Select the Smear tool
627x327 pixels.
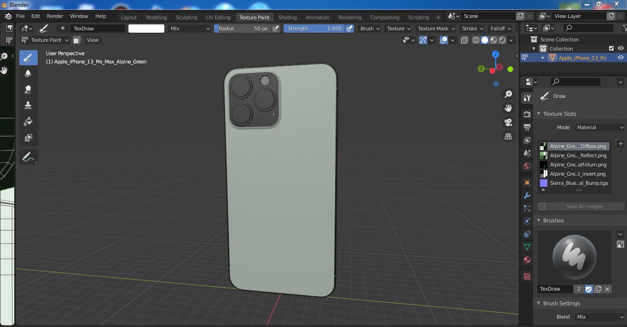[x=28, y=89]
